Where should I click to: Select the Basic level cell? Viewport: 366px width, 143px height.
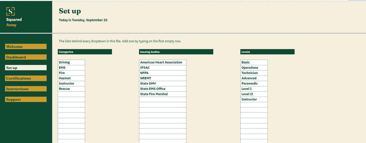(254, 62)
